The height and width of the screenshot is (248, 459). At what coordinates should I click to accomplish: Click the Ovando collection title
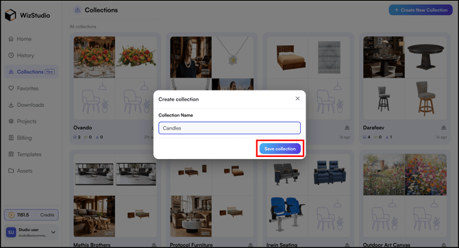(x=82, y=127)
